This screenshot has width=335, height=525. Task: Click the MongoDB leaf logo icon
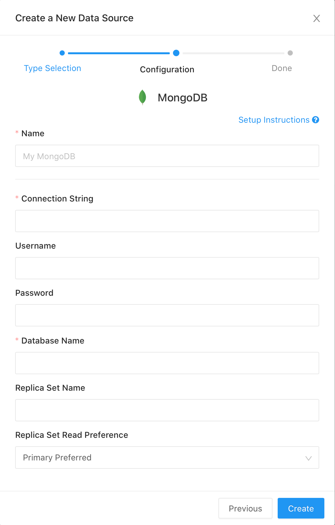(142, 97)
